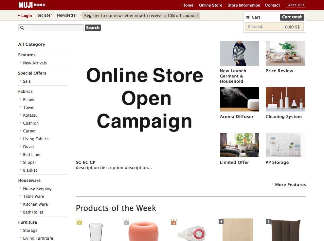Screen dimensions: 324x241
Task: Click the magnifier icon in search box
Action: tap(22, 28)
